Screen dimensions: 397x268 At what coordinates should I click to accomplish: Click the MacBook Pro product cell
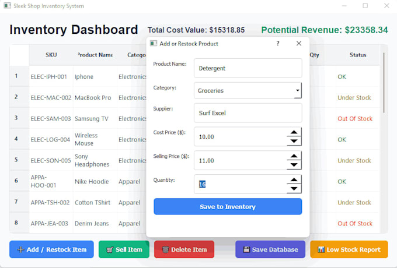click(95, 97)
